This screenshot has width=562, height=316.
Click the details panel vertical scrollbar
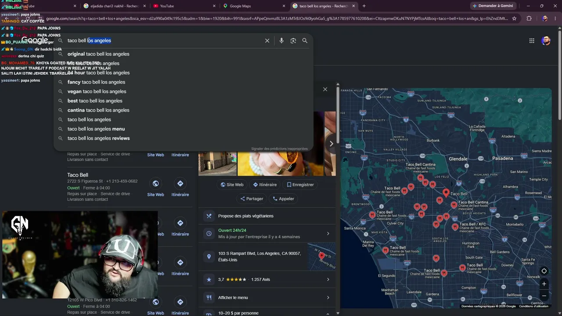coord(338,114)
